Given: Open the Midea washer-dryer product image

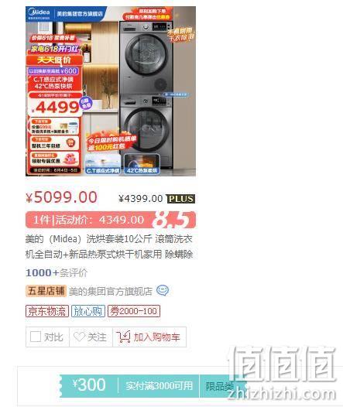Looking at the screenshot, I should pyautogui.click(x=111, y=91).
